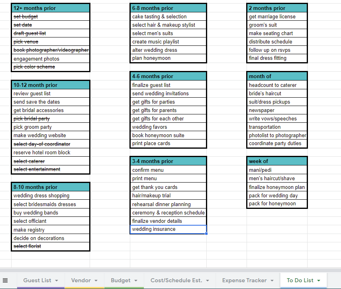Open the all sheets list icon

[x=5, y=280]
